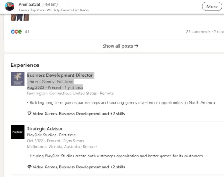
Task: Open the PlaySide Studios company logo
Action: 17,132
